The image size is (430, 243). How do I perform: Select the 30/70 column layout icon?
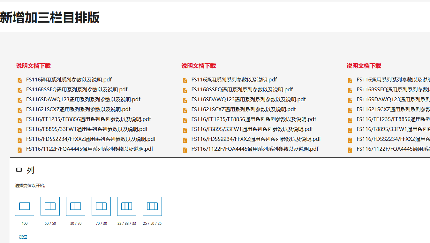click(76, 206)
